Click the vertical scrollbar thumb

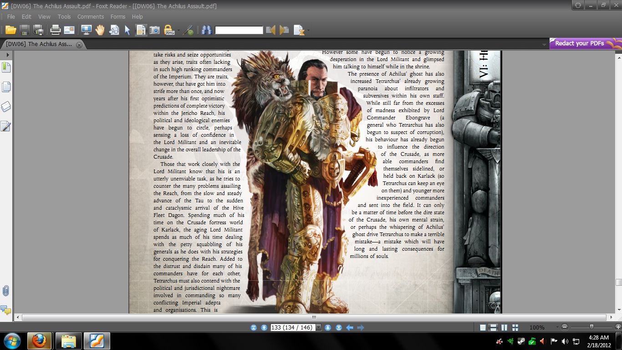(x=618, y=283)
